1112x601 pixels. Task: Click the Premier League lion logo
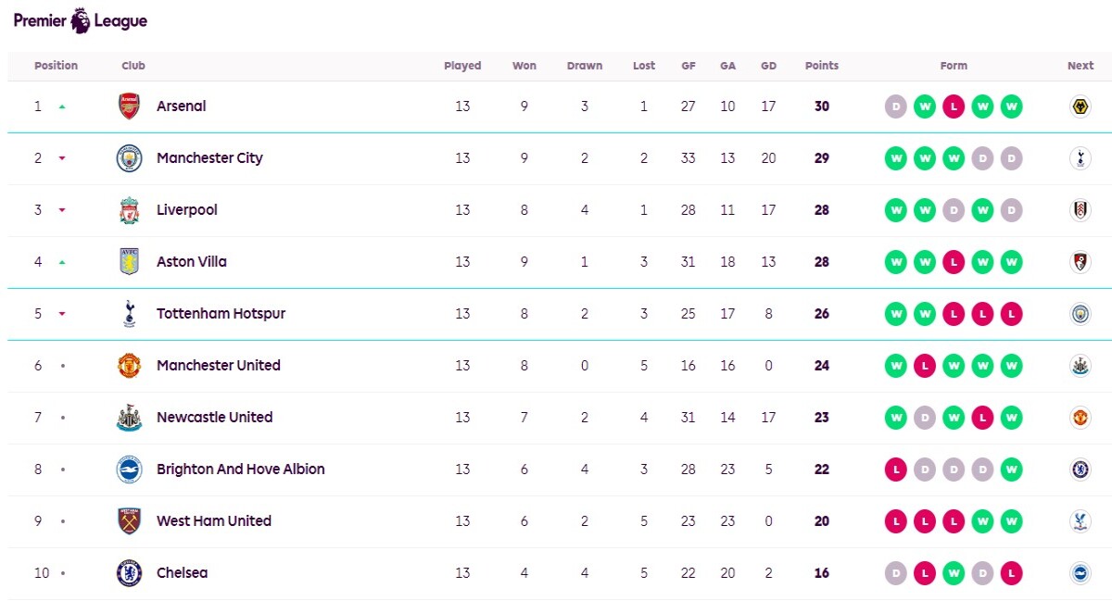(81, 20)
